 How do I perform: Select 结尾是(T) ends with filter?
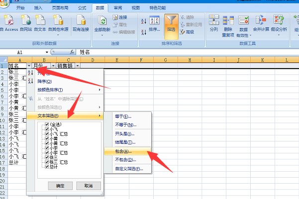128,142
